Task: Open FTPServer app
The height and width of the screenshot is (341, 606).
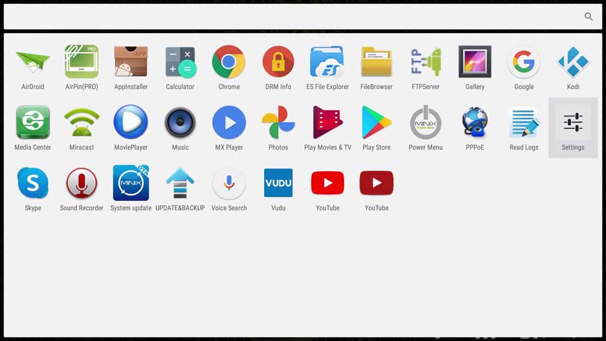Action: [426, 62]
